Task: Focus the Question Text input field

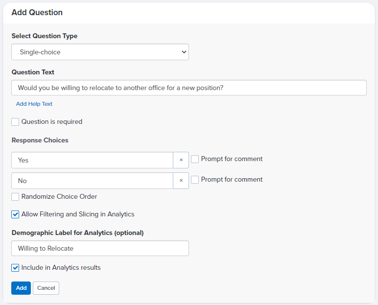Action: (189, 88)
